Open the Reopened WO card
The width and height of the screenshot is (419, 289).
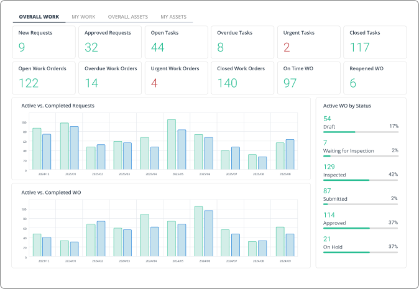[x=375, y=78]
